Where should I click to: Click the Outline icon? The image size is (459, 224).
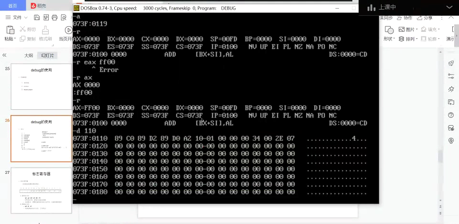(x=424, y=39)
